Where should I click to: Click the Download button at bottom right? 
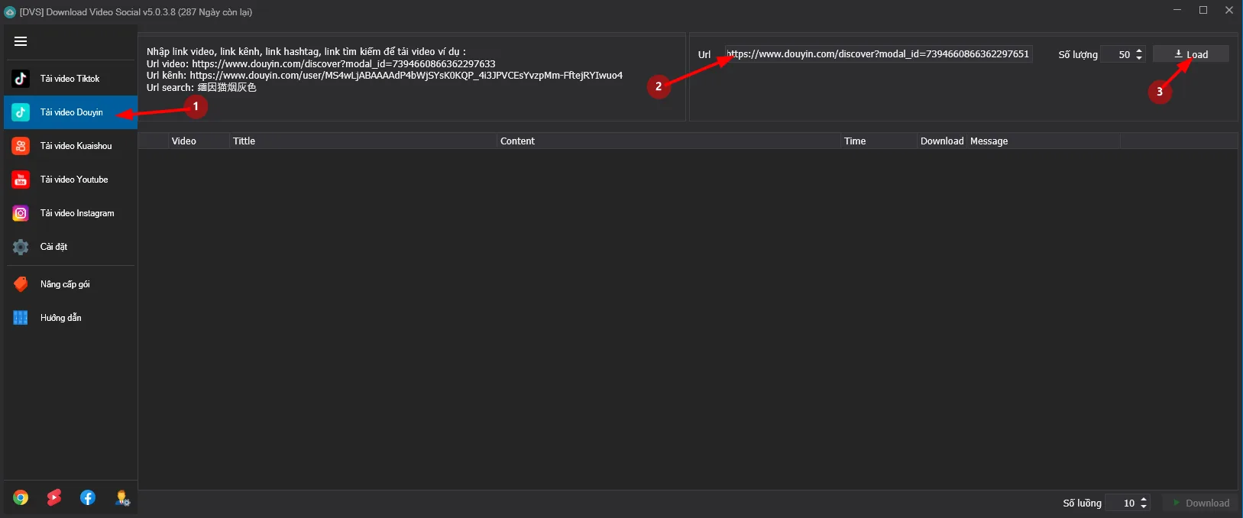1200,503
